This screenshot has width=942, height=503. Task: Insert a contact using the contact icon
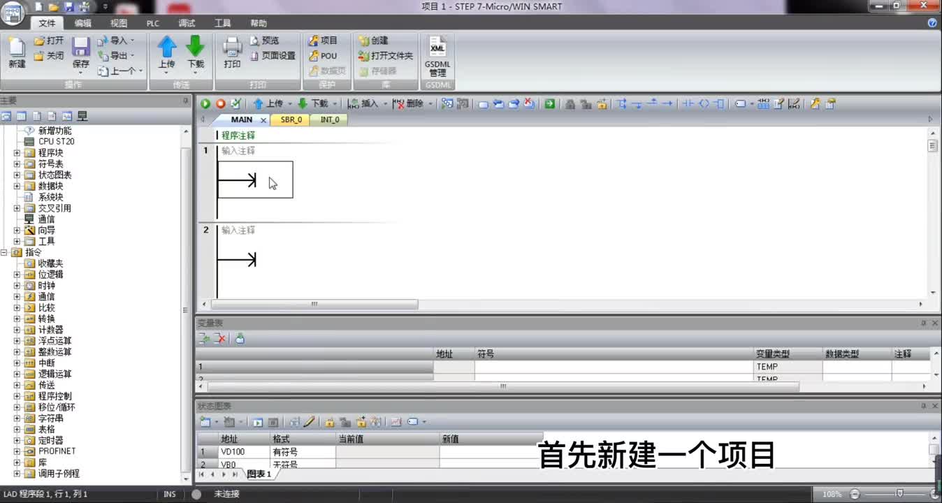(x=688, y=103)
